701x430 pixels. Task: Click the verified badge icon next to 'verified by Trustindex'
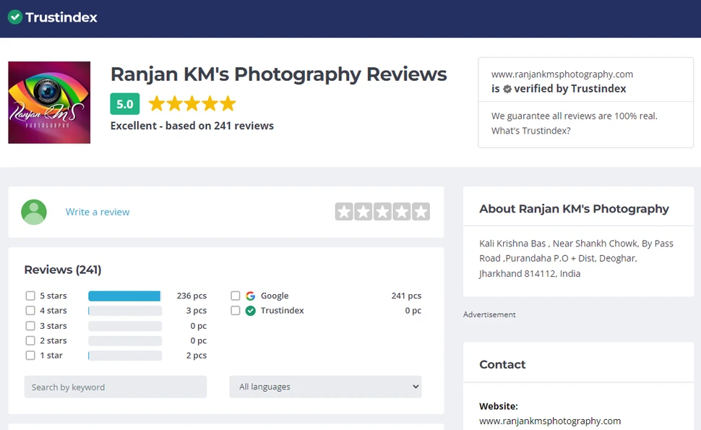[x=507, y=89]
